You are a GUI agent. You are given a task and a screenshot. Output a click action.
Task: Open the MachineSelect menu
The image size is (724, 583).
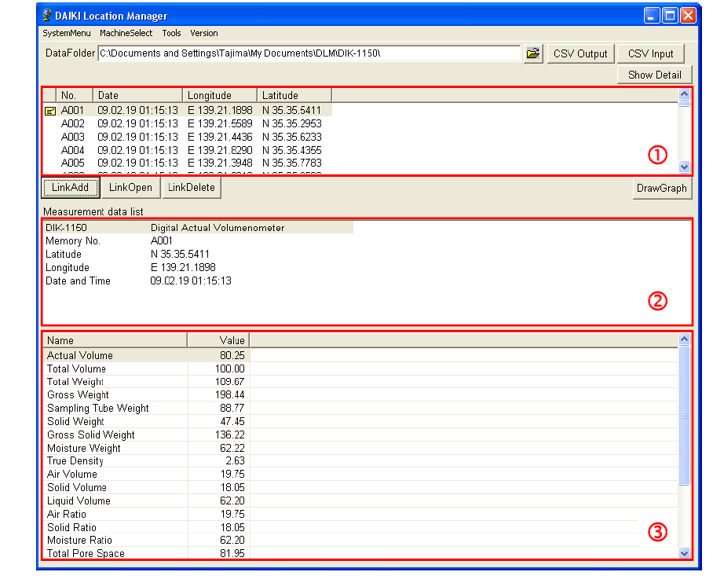pyautogui.click(x=126, y=34)
